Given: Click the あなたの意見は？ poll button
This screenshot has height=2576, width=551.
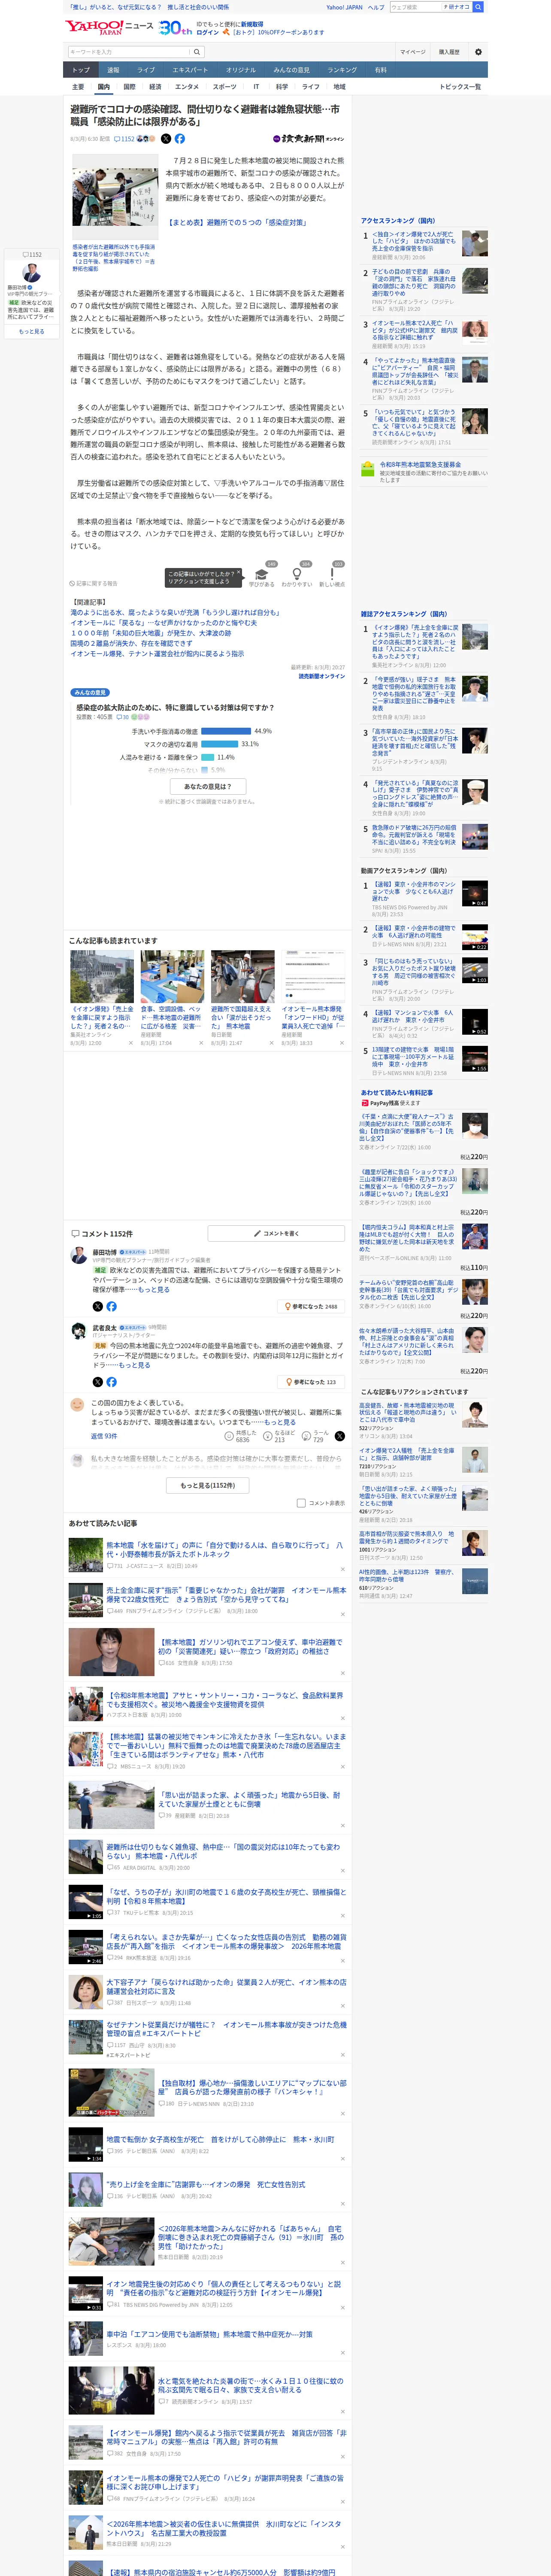Looking at the screenshot, I should coord(208,787).
